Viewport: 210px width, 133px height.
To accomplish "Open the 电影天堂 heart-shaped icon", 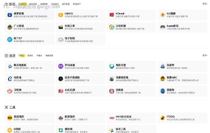I will 112,66.
